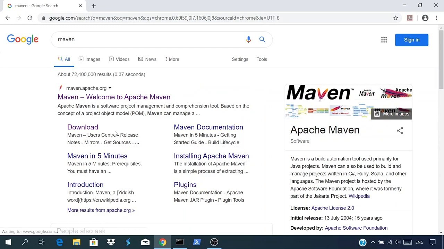
Task: Click the Sign in button
Action: point(412,40)
